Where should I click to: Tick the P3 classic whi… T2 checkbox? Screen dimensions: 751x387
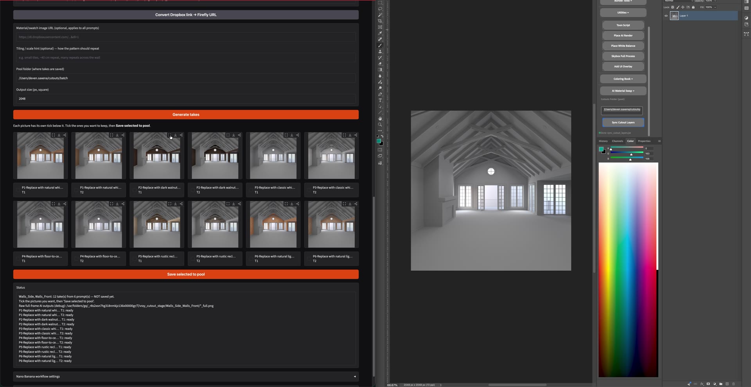(309, 190)
